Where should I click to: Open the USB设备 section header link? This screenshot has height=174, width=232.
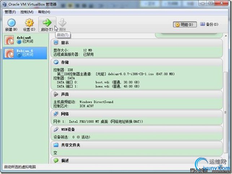point(68,130)
